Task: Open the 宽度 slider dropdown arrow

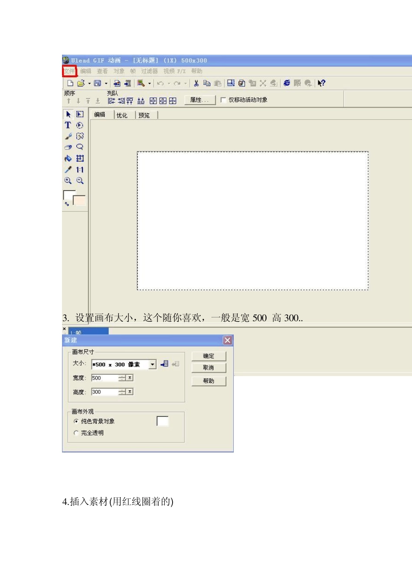Action: pos(130,378)
